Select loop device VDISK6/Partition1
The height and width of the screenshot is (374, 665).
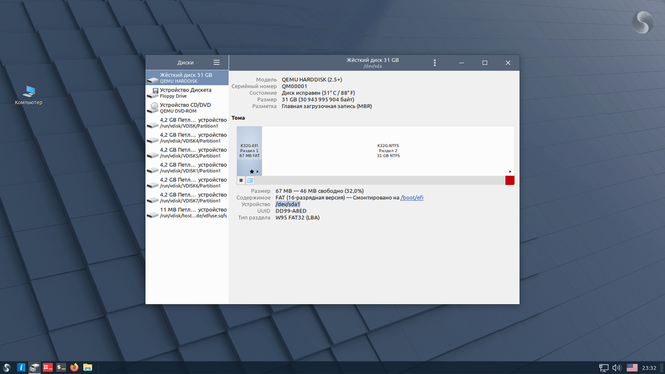(187, 182)
